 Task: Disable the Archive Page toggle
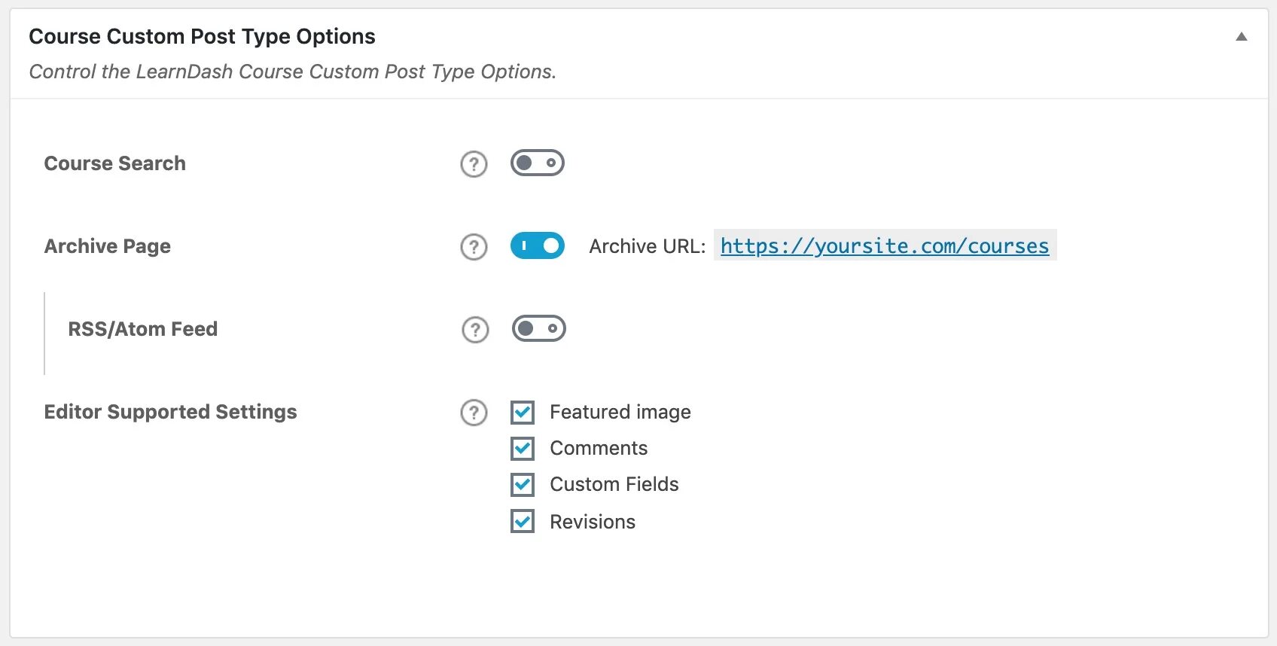coord(538,245)
